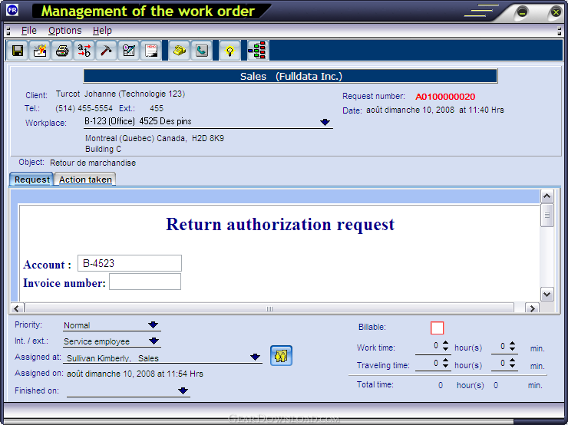Switch to the Action taken tab
The height and width of the screenshot is (425, 568).
click(x=85, y=180)
